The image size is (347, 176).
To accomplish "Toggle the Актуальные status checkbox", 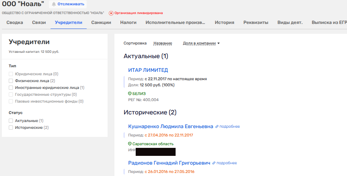I will click(x=11, y=121).
